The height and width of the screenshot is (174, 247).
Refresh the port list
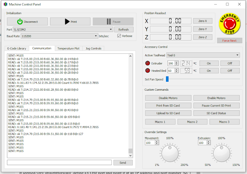point(123,29)
